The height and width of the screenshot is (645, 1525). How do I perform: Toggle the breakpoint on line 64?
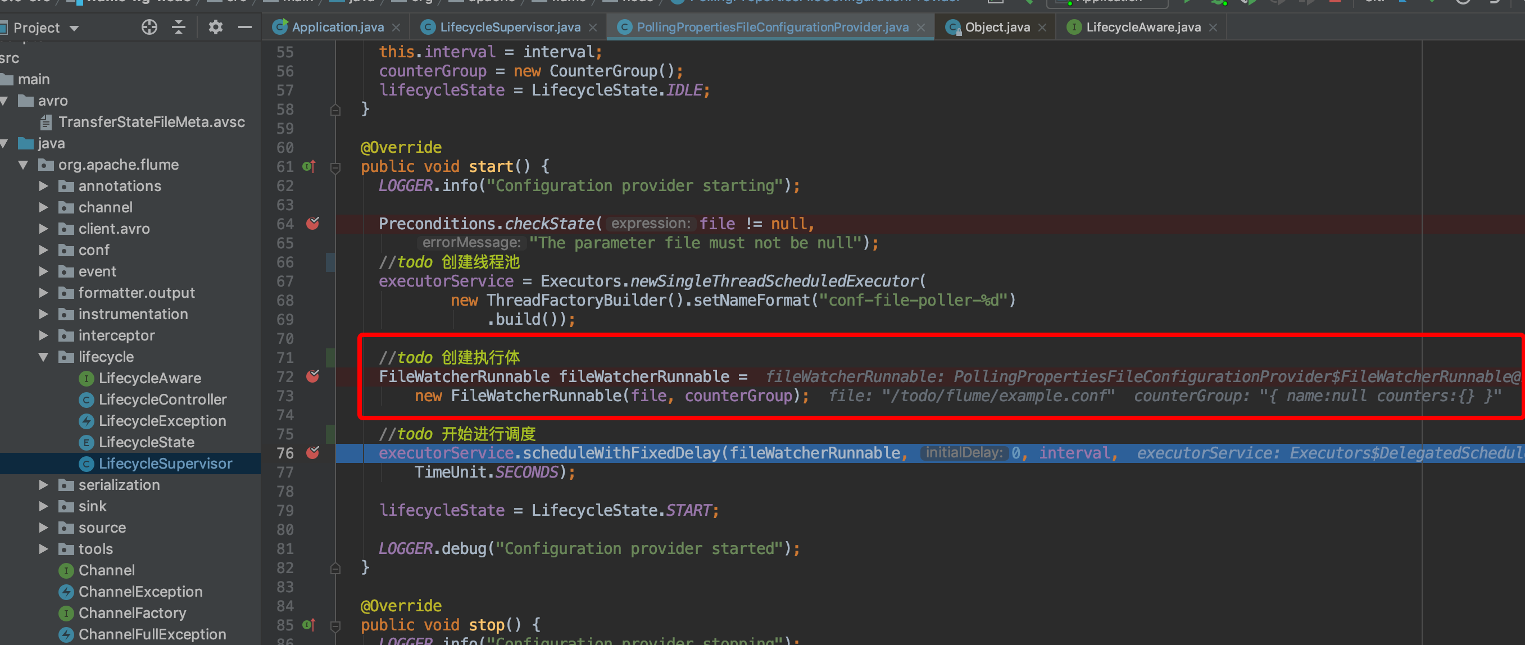pyautogui.click(x=312, y=224)
